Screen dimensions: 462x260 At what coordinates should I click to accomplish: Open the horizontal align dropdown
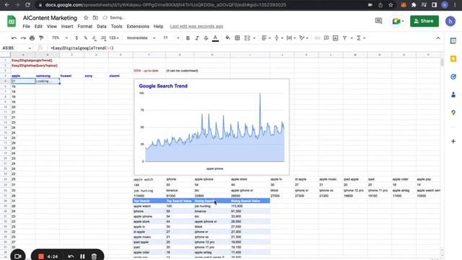click(266, 38)
